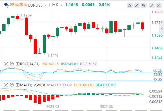Click the 1.1789 high price marker
The height and width of the screenshot is (111, 164).
[x=26, y=15]
